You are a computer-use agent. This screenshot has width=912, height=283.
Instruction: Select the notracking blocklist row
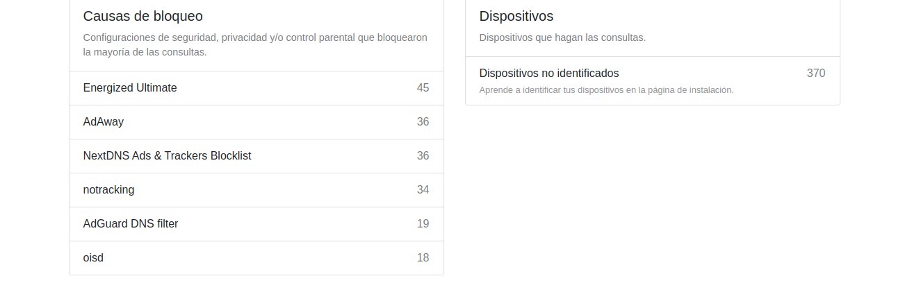[x=108, y=190]
